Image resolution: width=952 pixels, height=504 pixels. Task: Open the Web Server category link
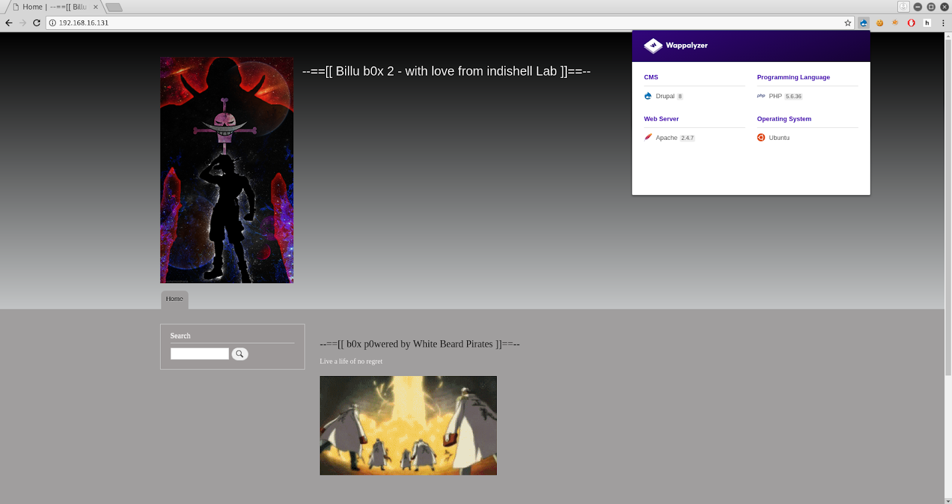coord(661,119)
